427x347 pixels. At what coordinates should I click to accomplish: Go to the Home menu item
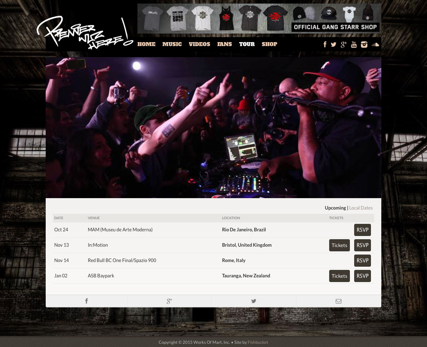point(146,44)
